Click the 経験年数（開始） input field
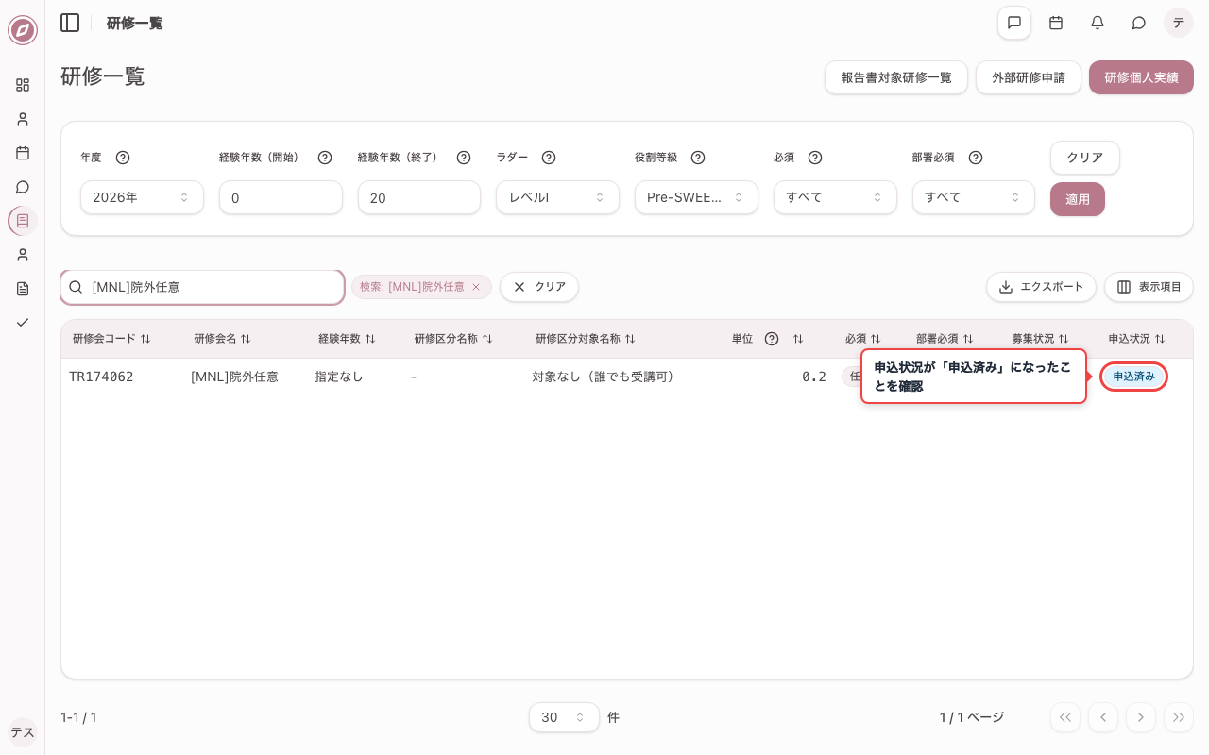Viewport: 1209px width, 755px height. coord(281,197)
